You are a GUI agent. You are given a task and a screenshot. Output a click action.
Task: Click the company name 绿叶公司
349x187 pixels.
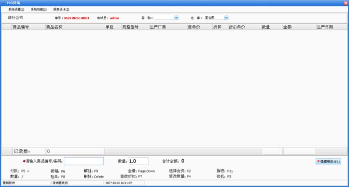[15, 17]
